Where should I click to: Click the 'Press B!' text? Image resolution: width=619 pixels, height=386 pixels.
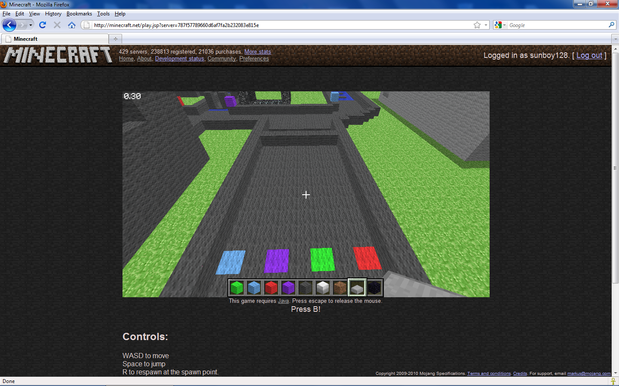pos(306,309)
